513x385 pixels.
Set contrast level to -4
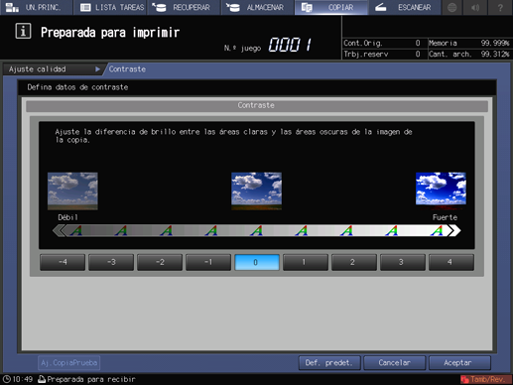[x=63, y=262]
